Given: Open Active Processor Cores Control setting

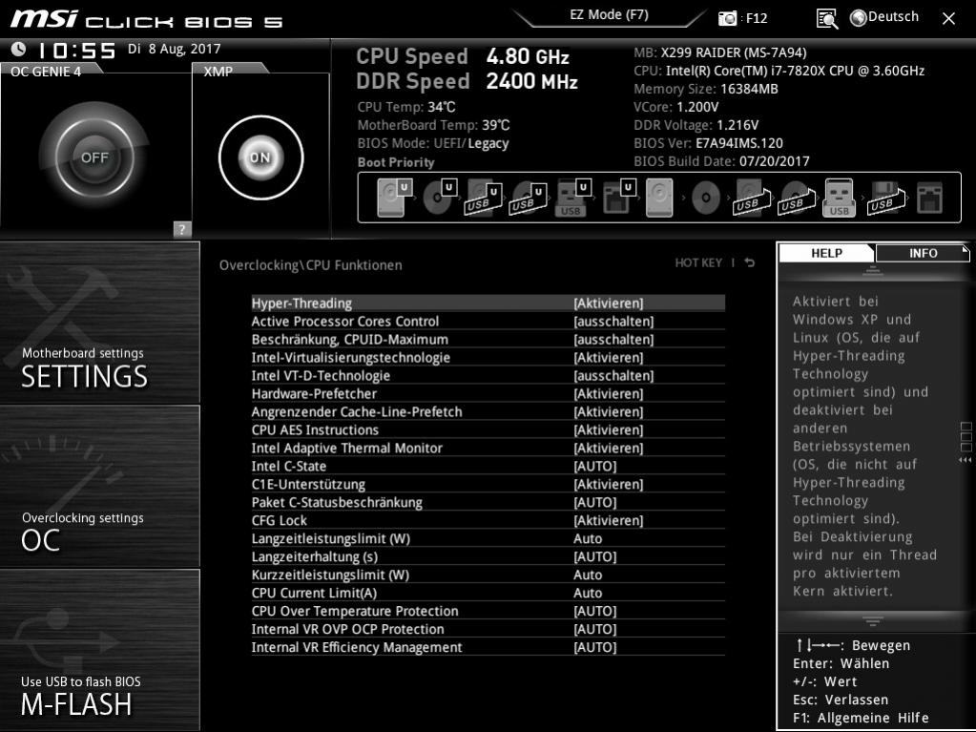Looking at the screenshot, I should tap(488, 322).
